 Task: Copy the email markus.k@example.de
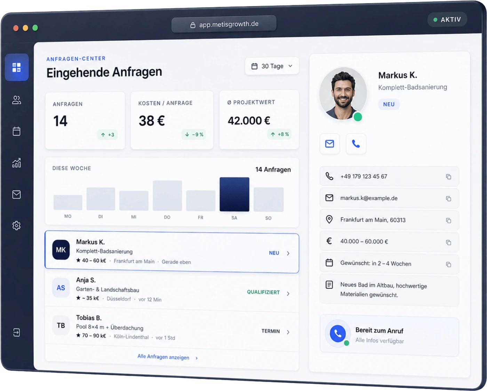(448, 199)
